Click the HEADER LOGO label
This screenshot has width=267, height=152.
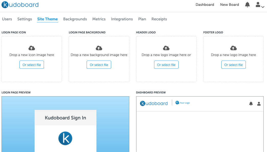coord(146,32)
